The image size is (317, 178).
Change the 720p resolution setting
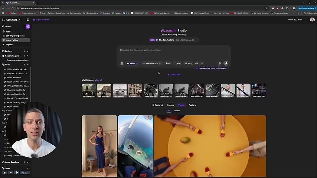tap(189, 63)
